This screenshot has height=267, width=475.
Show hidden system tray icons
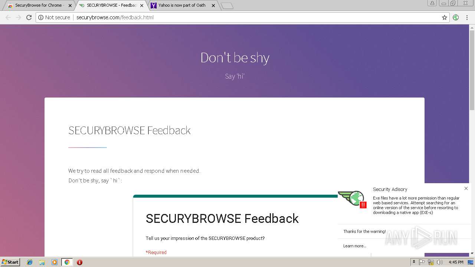(x=414, y=262)
